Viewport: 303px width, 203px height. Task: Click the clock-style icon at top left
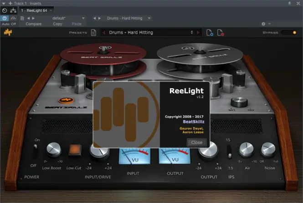click(5, 10)
